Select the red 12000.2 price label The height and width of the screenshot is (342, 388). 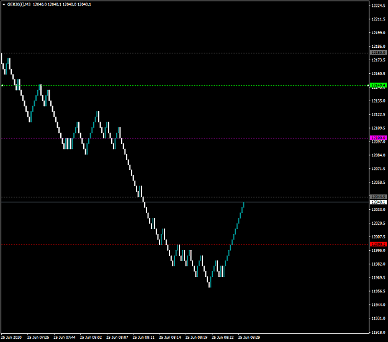click(x=378, y=245)
